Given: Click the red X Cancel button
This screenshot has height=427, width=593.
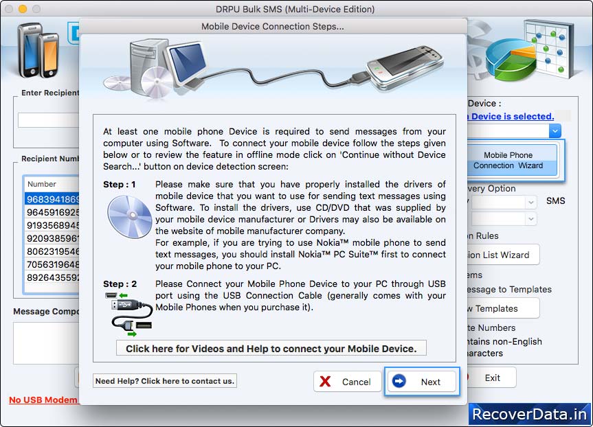Looking at the screenshot, I should (346, 382).
